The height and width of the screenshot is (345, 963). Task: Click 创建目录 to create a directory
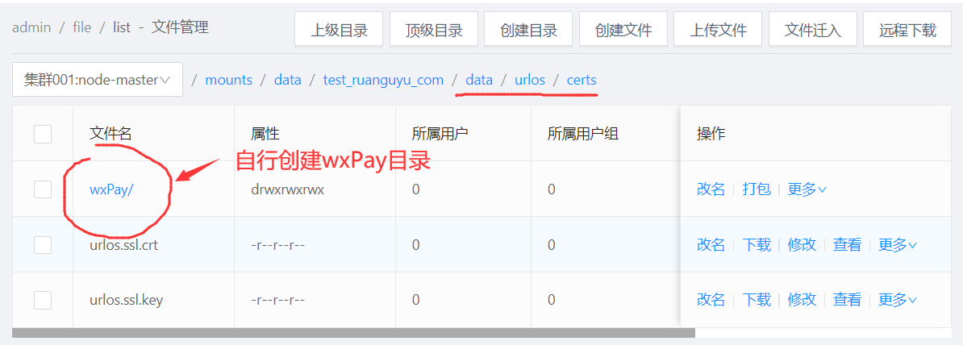click(x=528, y=30)
